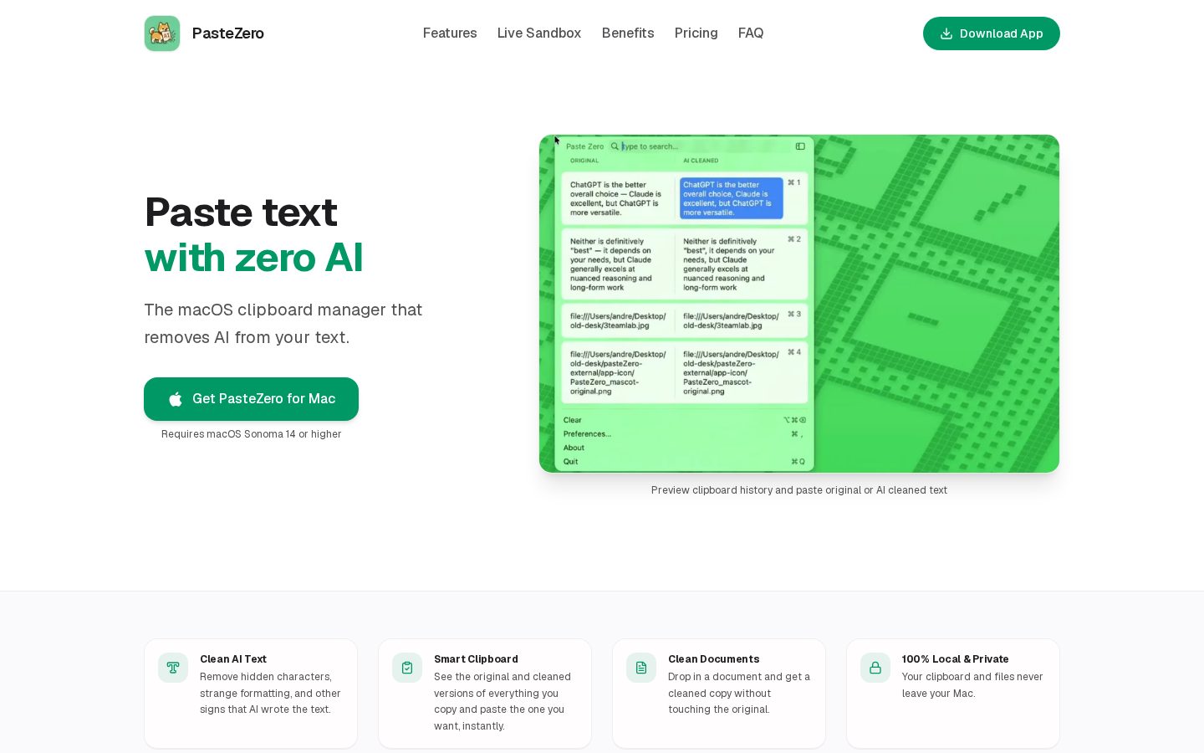Viewport: 1204px width, 753px height.
Task: Open the Benefits nav link
Action: [x=628, y=33]
